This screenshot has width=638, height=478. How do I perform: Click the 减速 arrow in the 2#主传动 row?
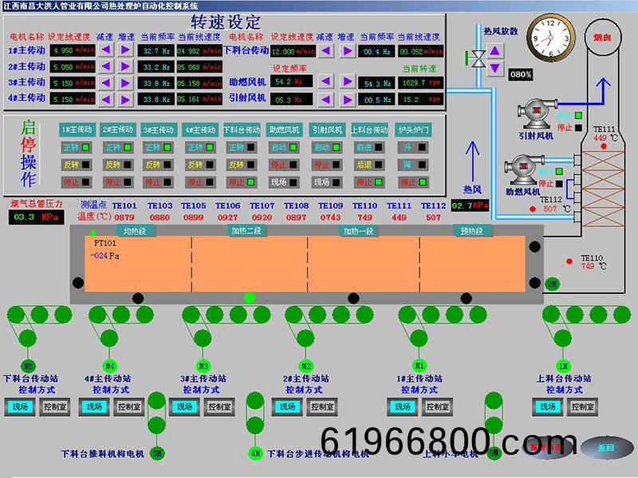(105, 66)
